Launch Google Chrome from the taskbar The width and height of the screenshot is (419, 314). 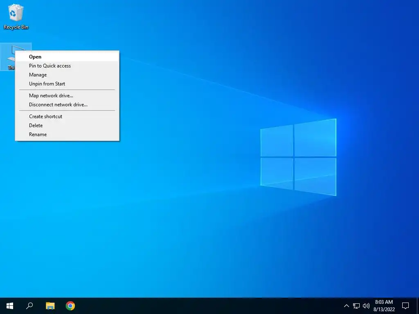(70, 306)
